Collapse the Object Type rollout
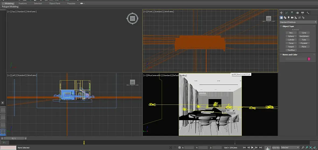 288,26
